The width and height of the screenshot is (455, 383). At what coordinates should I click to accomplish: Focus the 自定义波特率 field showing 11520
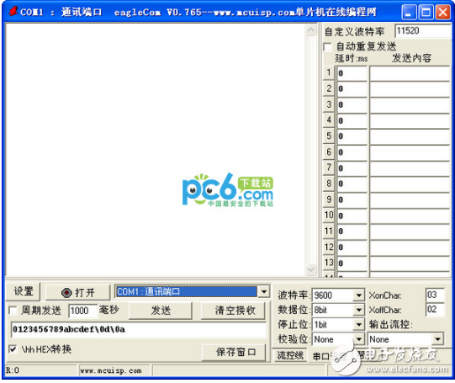[422, 31]
